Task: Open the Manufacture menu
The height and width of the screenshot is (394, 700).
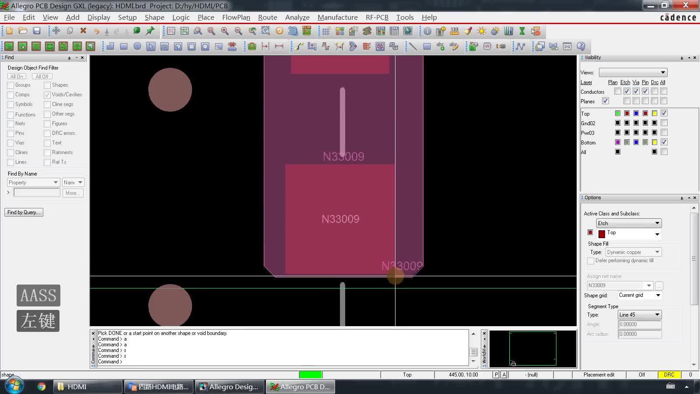Action: coord(337,18)
